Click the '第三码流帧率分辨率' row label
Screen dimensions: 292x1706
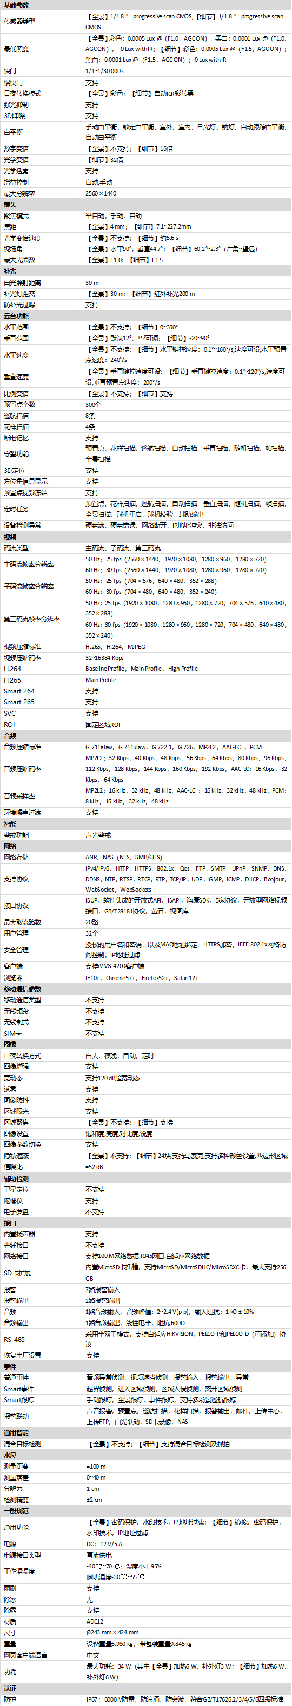[32, 619]
